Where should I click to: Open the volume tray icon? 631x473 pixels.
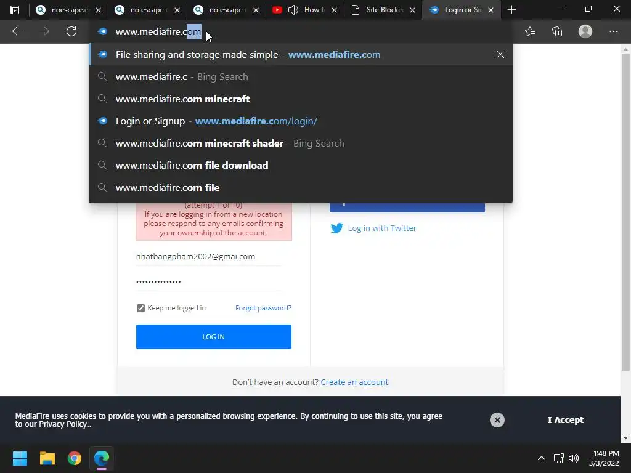click(574, 458)
